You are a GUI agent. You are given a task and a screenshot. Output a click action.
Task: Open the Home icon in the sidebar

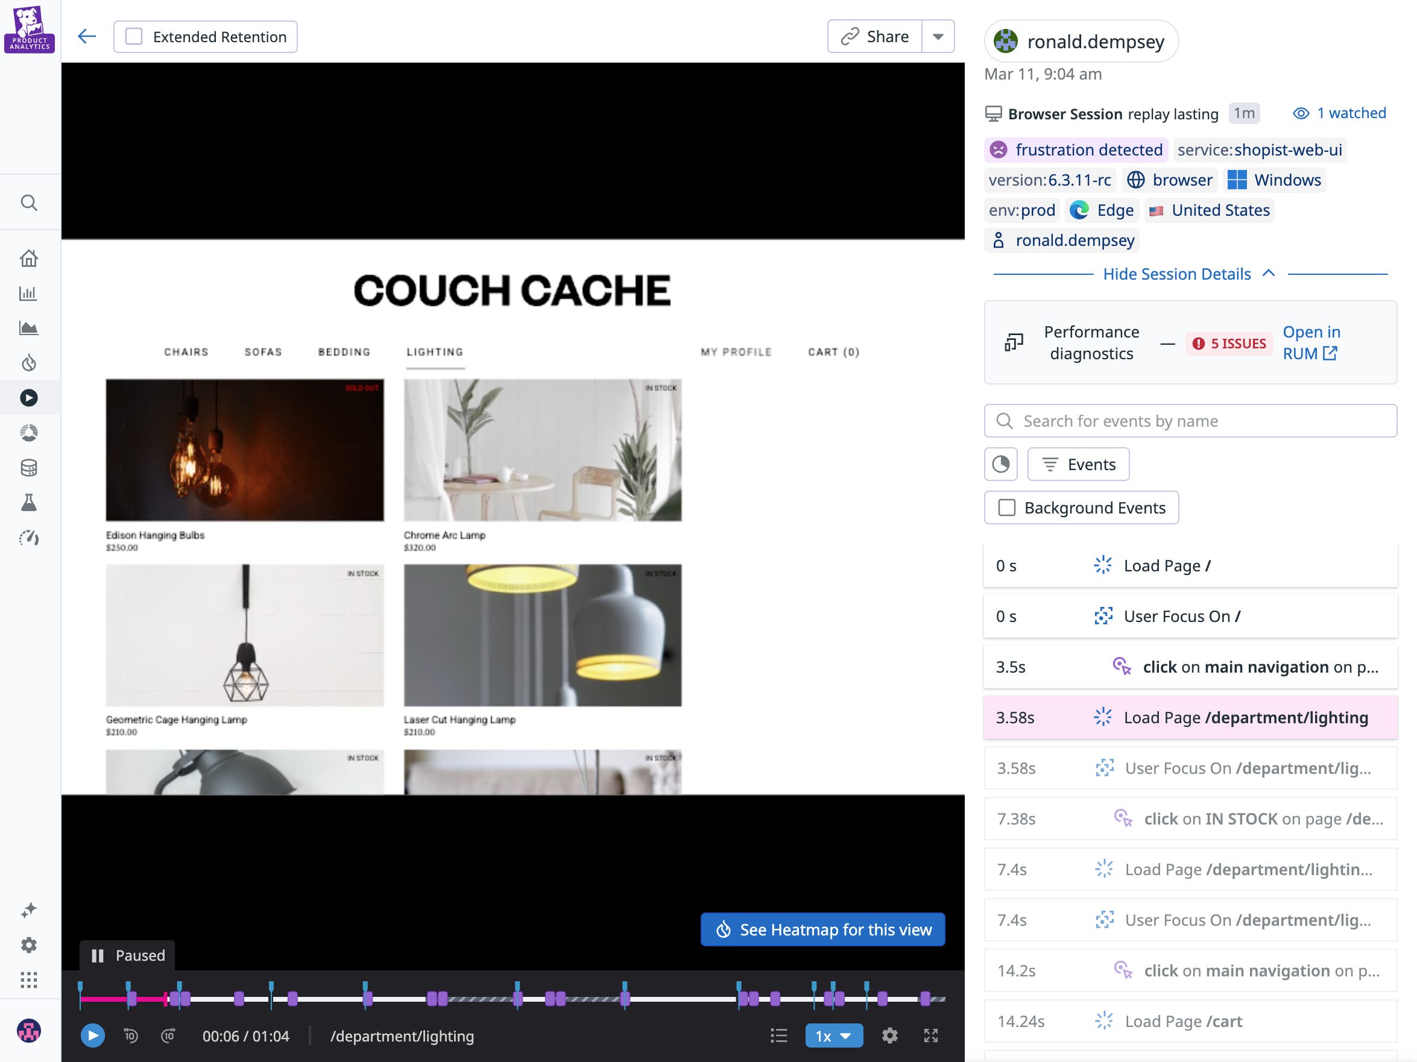point(29,257)
